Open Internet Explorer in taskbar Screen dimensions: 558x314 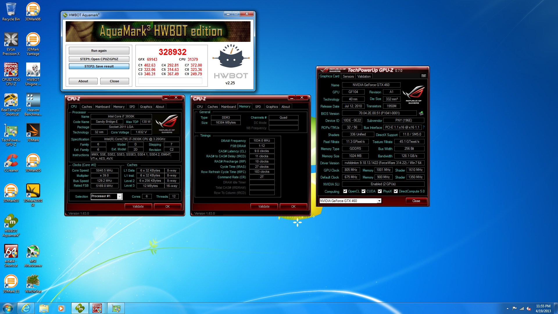click(26, 308)
